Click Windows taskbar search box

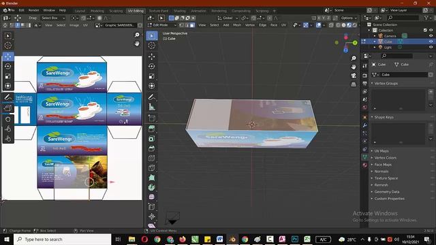(x=62, y=239)
